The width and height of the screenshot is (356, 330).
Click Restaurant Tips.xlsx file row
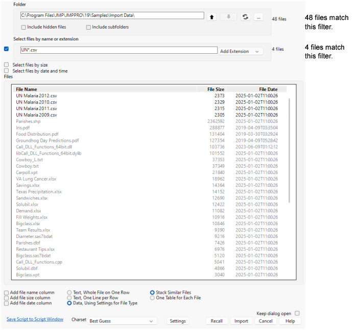coord(147,249)
